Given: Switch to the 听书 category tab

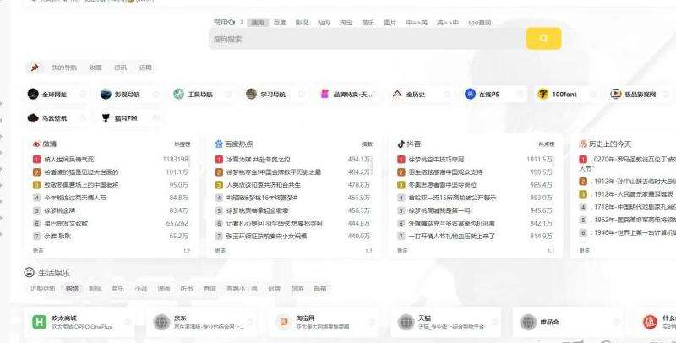Looking at the screenshot, I should point(187,289).
